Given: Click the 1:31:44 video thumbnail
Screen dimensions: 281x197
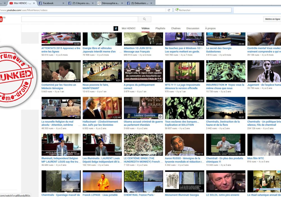Looking at the screenshot, I should coord(102,108).
